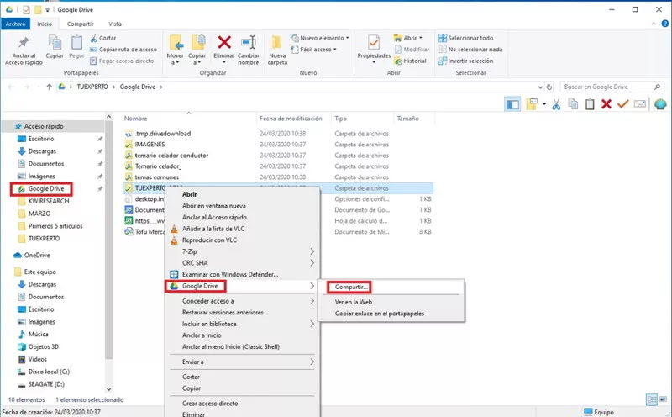Click Copiar enlace en el portapapeles
The width and height of the screenshot is (672, 417).
coord(377,314)
